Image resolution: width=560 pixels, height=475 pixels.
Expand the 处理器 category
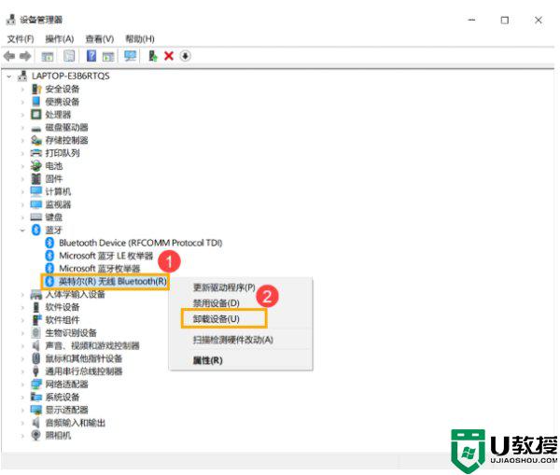pyautogui.click(x=22, y=115)
